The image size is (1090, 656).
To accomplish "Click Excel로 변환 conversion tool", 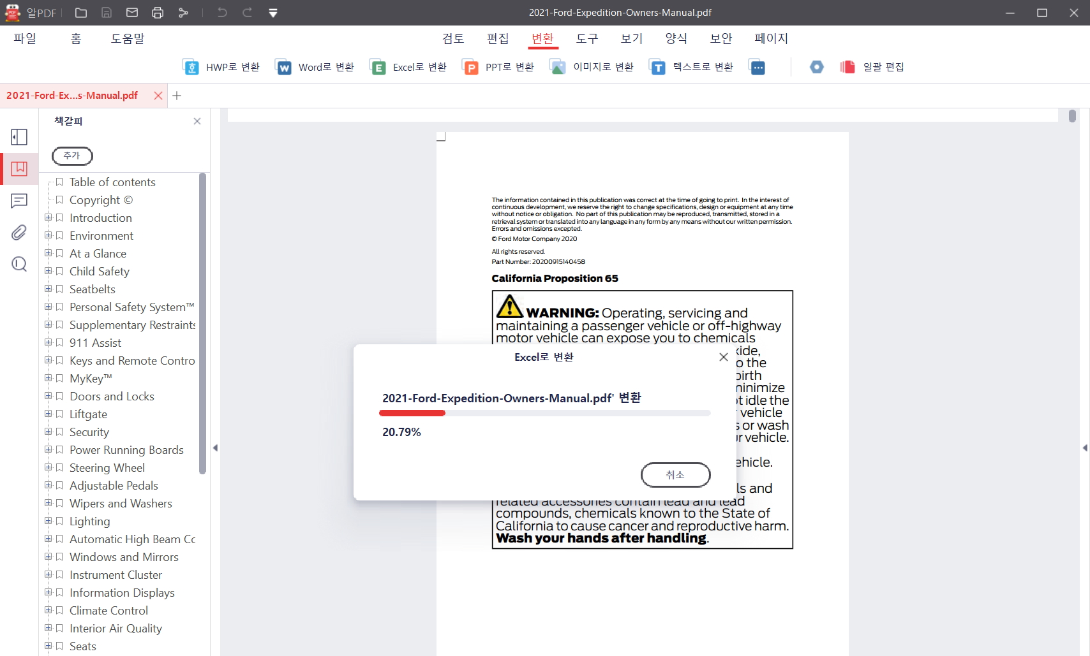I will pyautogui.click(x=408, y=67).
